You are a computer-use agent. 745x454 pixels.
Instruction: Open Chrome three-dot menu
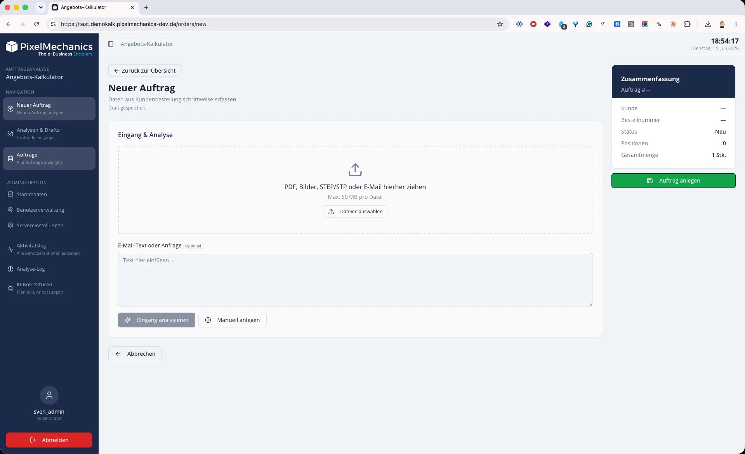coord(736,24)
